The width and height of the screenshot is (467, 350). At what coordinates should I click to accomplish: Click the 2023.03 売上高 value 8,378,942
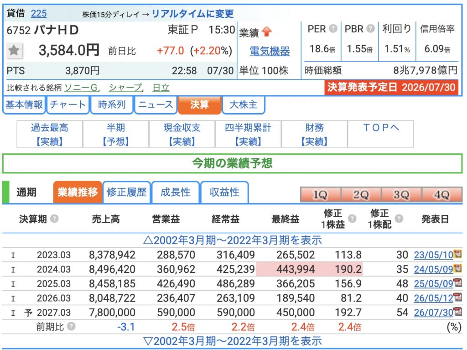click(x=112, y=255)
